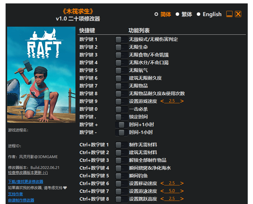Decrease 游泳速度 with left arrow
Screen dimensions: 253x204
162,191
